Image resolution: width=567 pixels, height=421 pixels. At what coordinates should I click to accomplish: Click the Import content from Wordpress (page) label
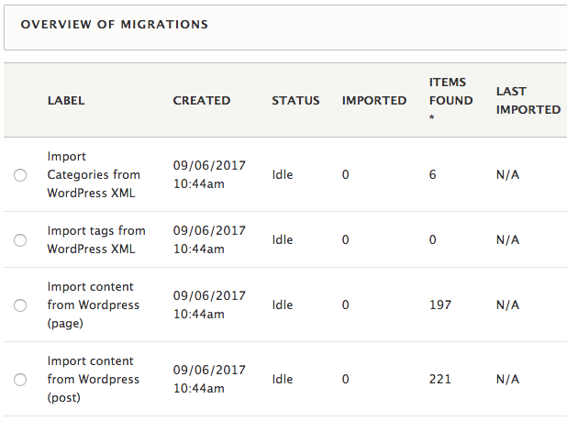(x=93, y=305)
